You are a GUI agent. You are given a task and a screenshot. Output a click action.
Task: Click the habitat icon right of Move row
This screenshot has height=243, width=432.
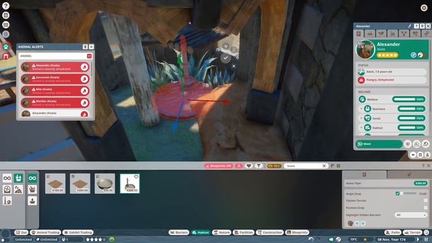pos(416,144)
